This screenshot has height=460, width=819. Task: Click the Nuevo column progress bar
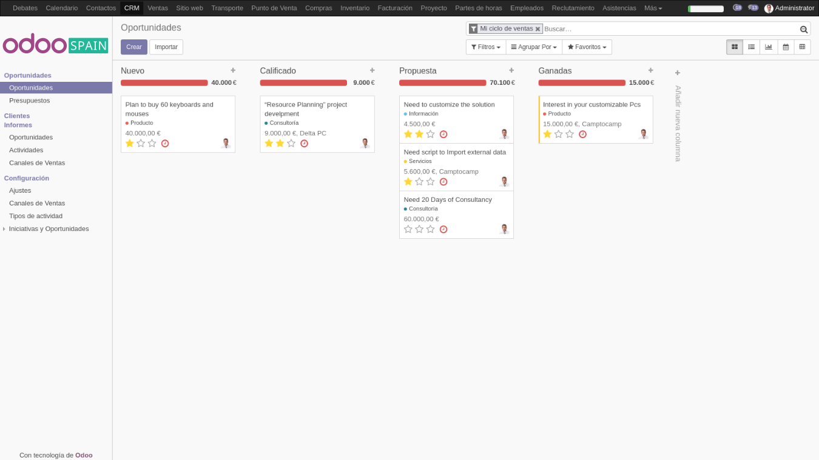pyautogui.click(x=164, y=82)
